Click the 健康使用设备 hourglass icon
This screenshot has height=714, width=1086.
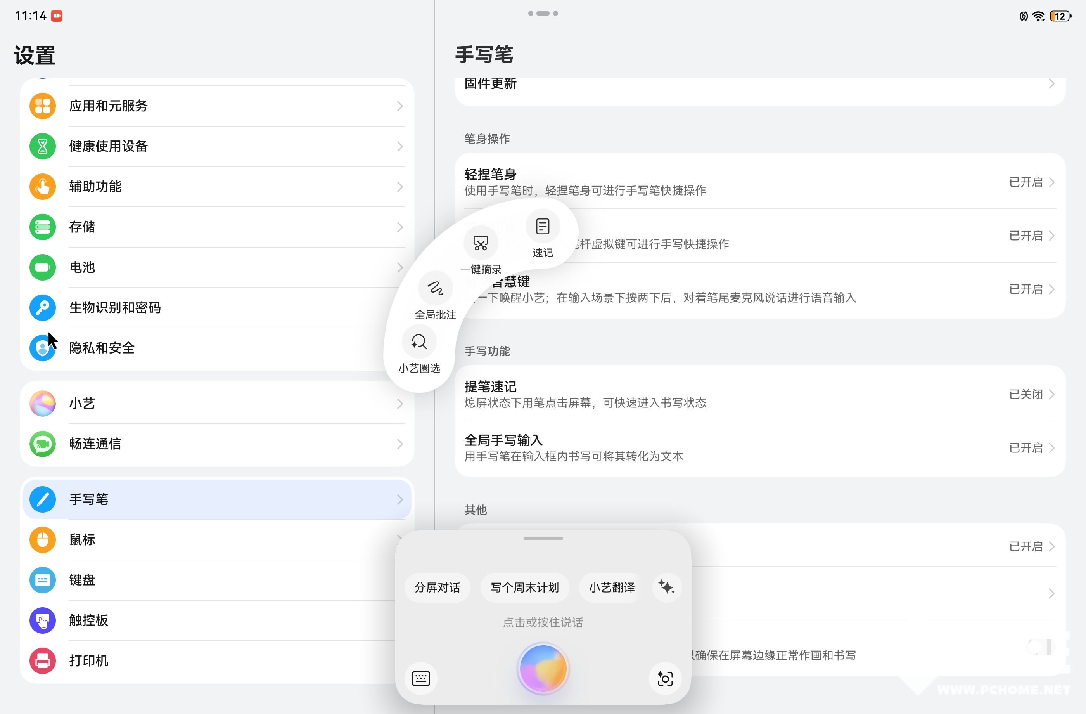click(x=42, y=146)
